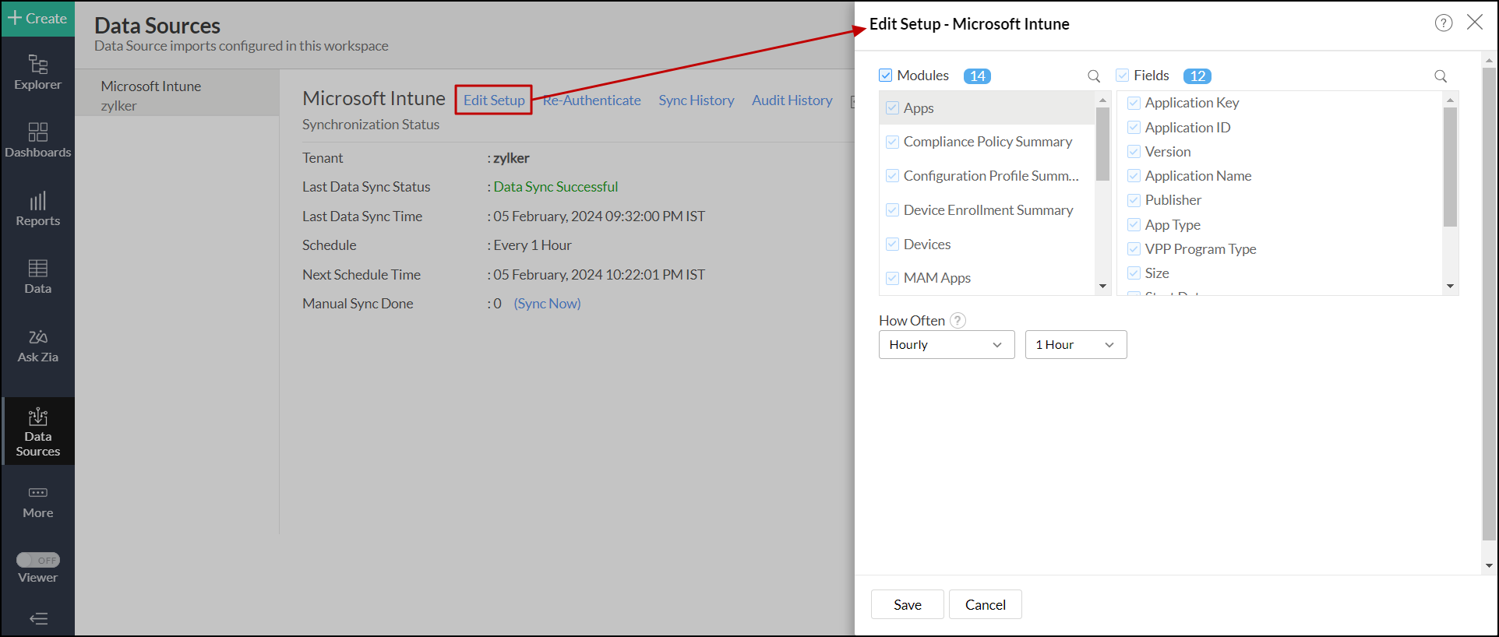
Task: Open the Audit History tab
Action: point(792,100)
